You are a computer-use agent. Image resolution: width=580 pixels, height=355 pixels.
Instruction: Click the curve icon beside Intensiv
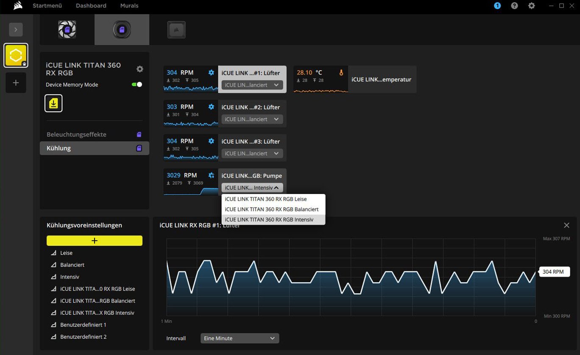(53, 277)
